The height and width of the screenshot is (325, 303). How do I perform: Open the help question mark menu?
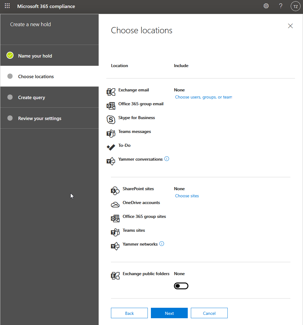[280, 6]
